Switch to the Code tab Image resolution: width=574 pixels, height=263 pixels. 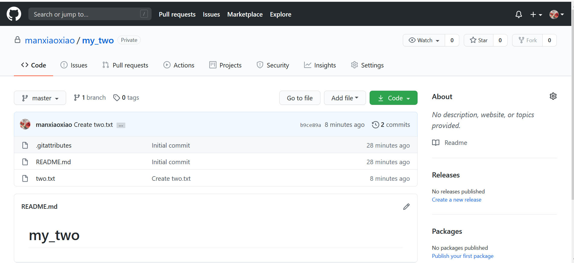coord(34,65)
